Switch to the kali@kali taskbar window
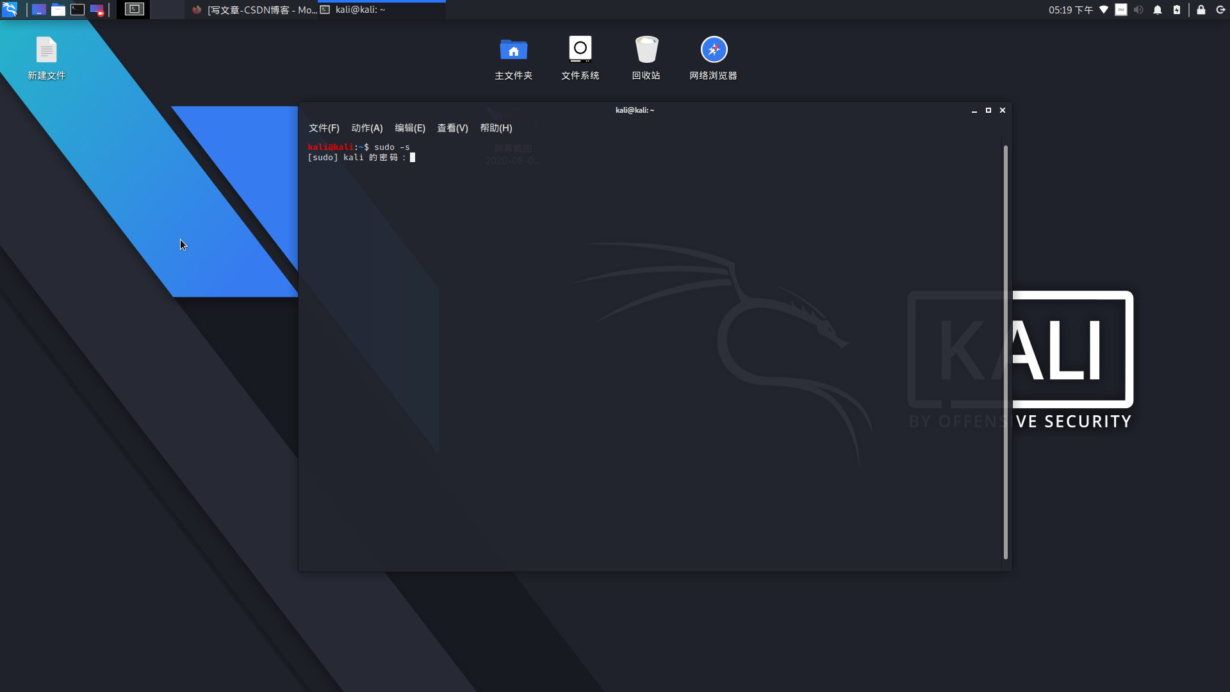The image size is (1230, 692). tap(382, 10)
